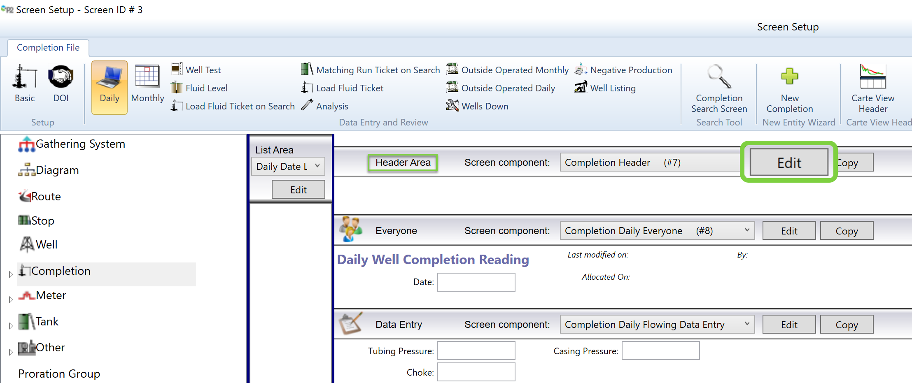Click into the Tubing Pressure field

[x=476, y=351]
